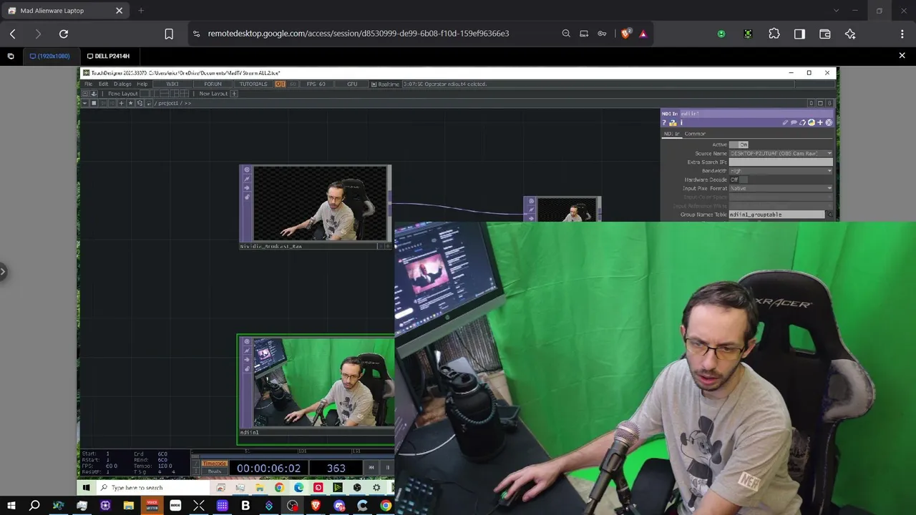Toggle the browser sidebar panel

coord(799,34)
